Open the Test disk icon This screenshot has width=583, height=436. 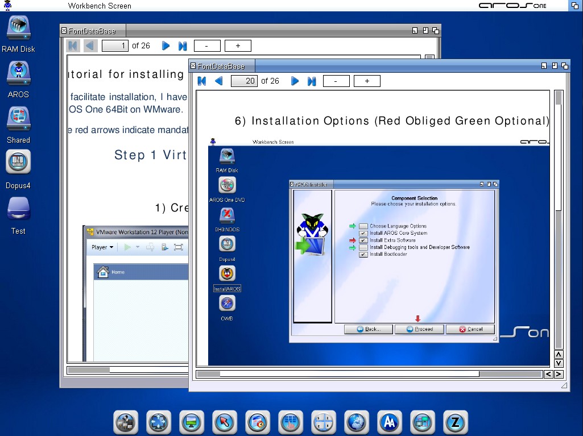pyautogui.click(x=18, y=210)
